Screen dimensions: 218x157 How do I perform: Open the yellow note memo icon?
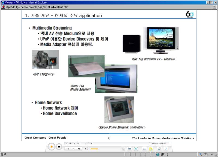coord(151,149)
